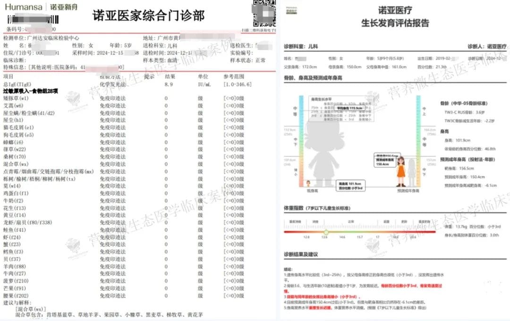Screen dimensions: 510x321
Task: Click the 鳕鱼(f3) row label
Action: pos(13,252)
